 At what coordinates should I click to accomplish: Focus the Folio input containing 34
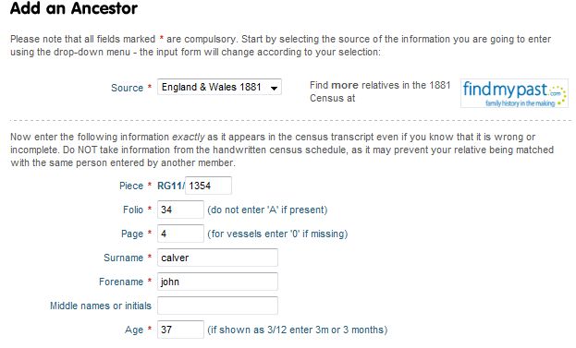pos(180,210)
